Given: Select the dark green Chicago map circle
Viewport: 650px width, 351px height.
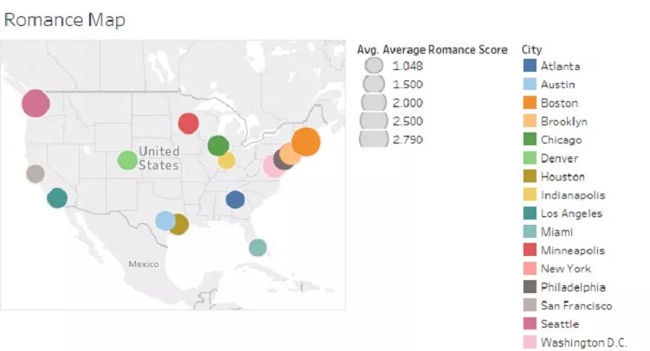Looking at the screenshot, I should pyautogui.click(x=218, y=145).
